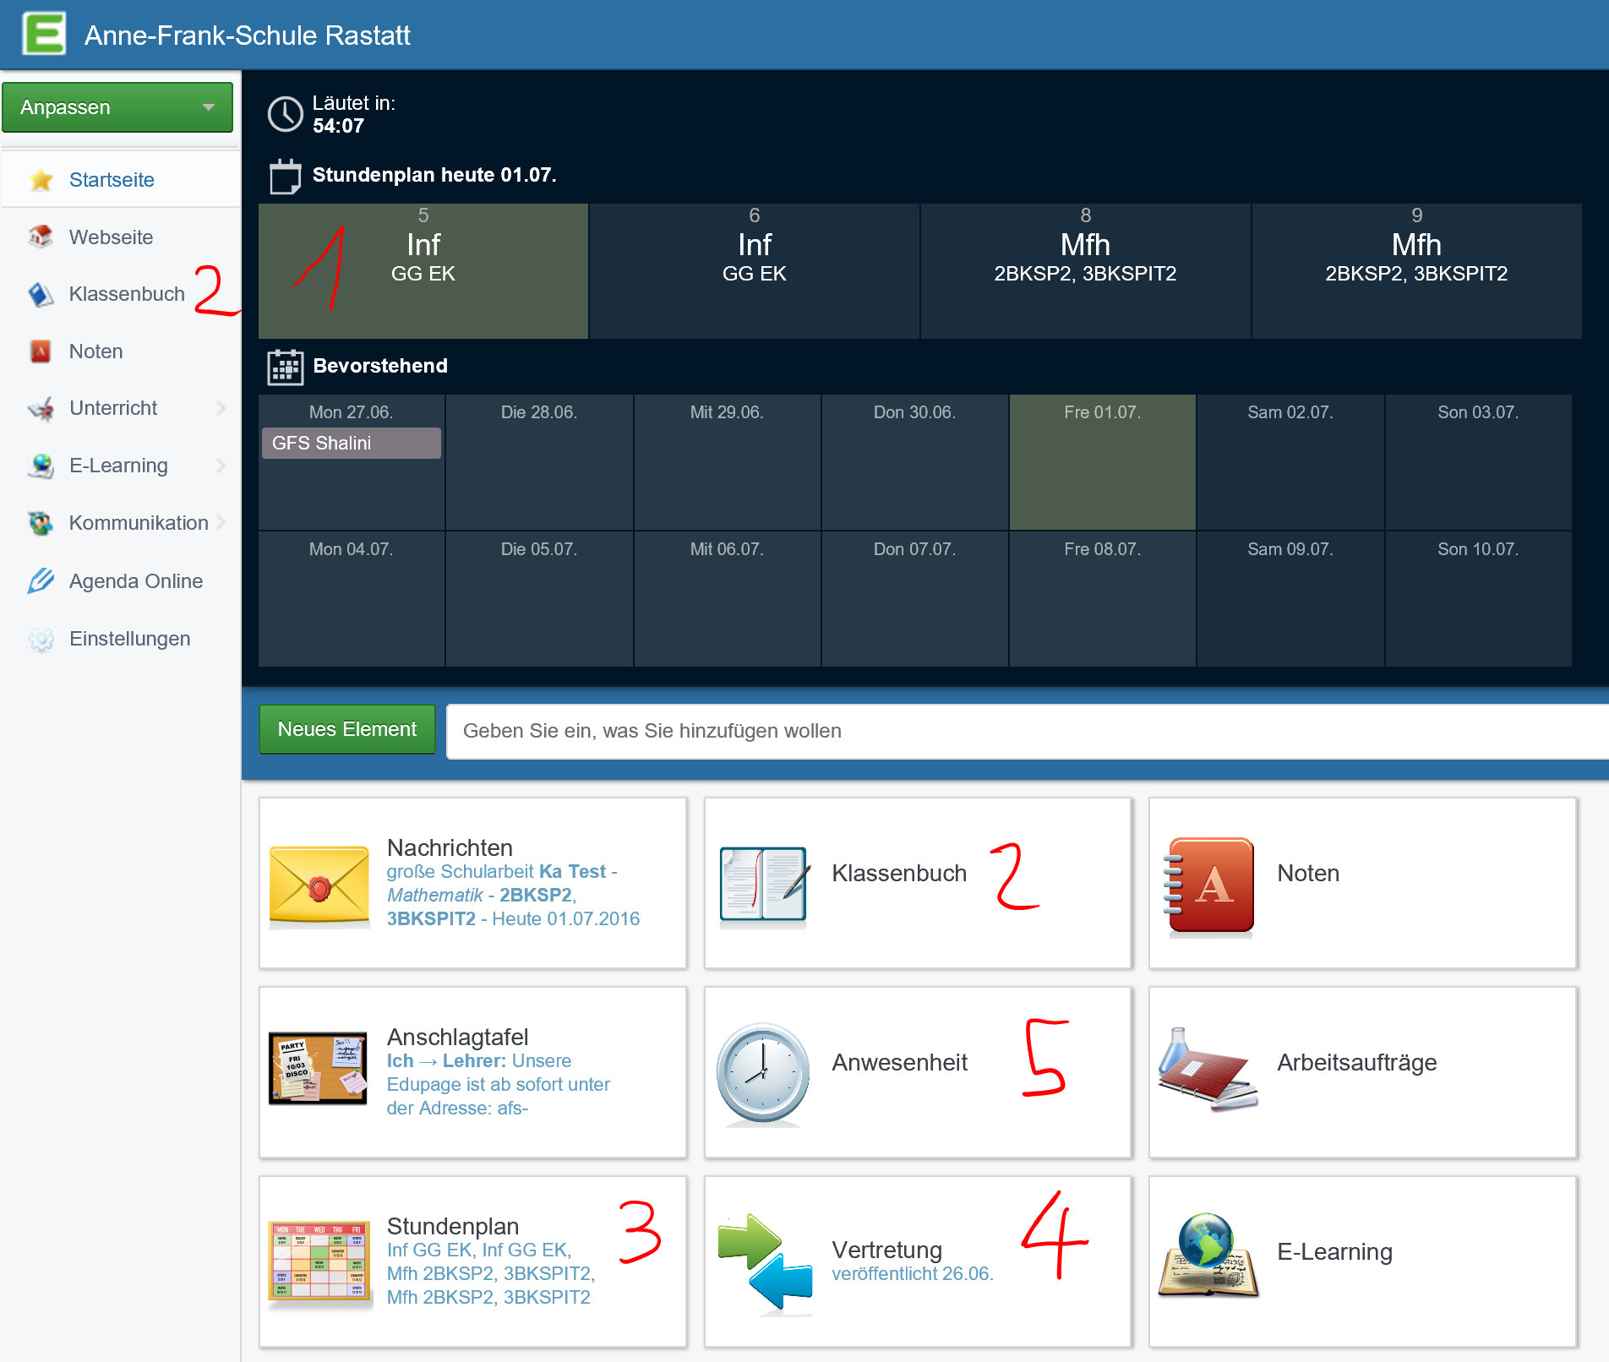The image size is (1609, 1362).
Task: Open Einstellungen from the sidebar
Action: click(129, 639)
